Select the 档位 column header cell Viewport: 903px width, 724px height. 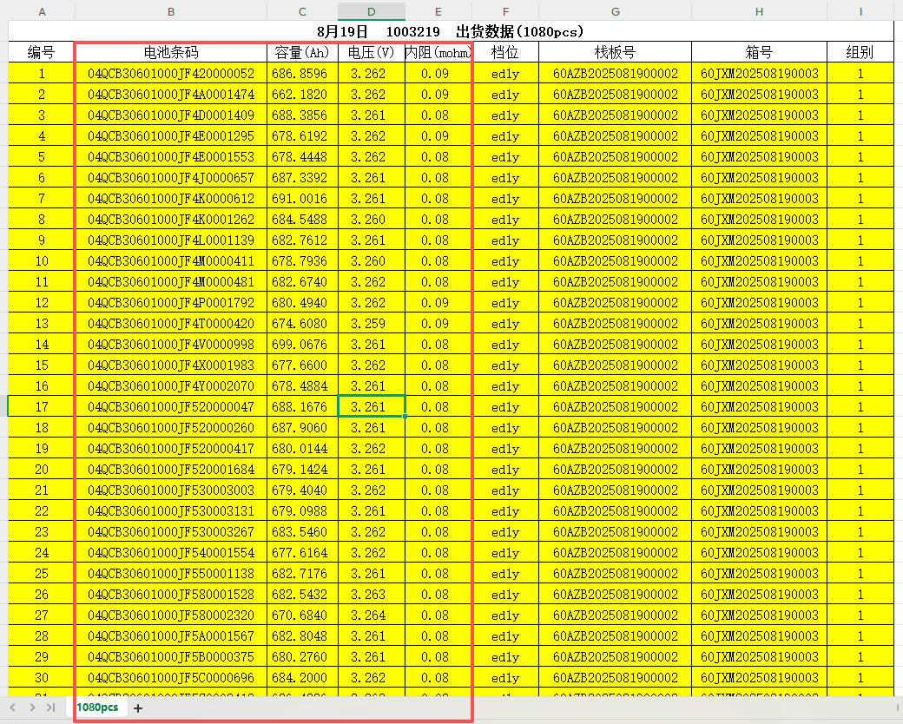point(504,51)
